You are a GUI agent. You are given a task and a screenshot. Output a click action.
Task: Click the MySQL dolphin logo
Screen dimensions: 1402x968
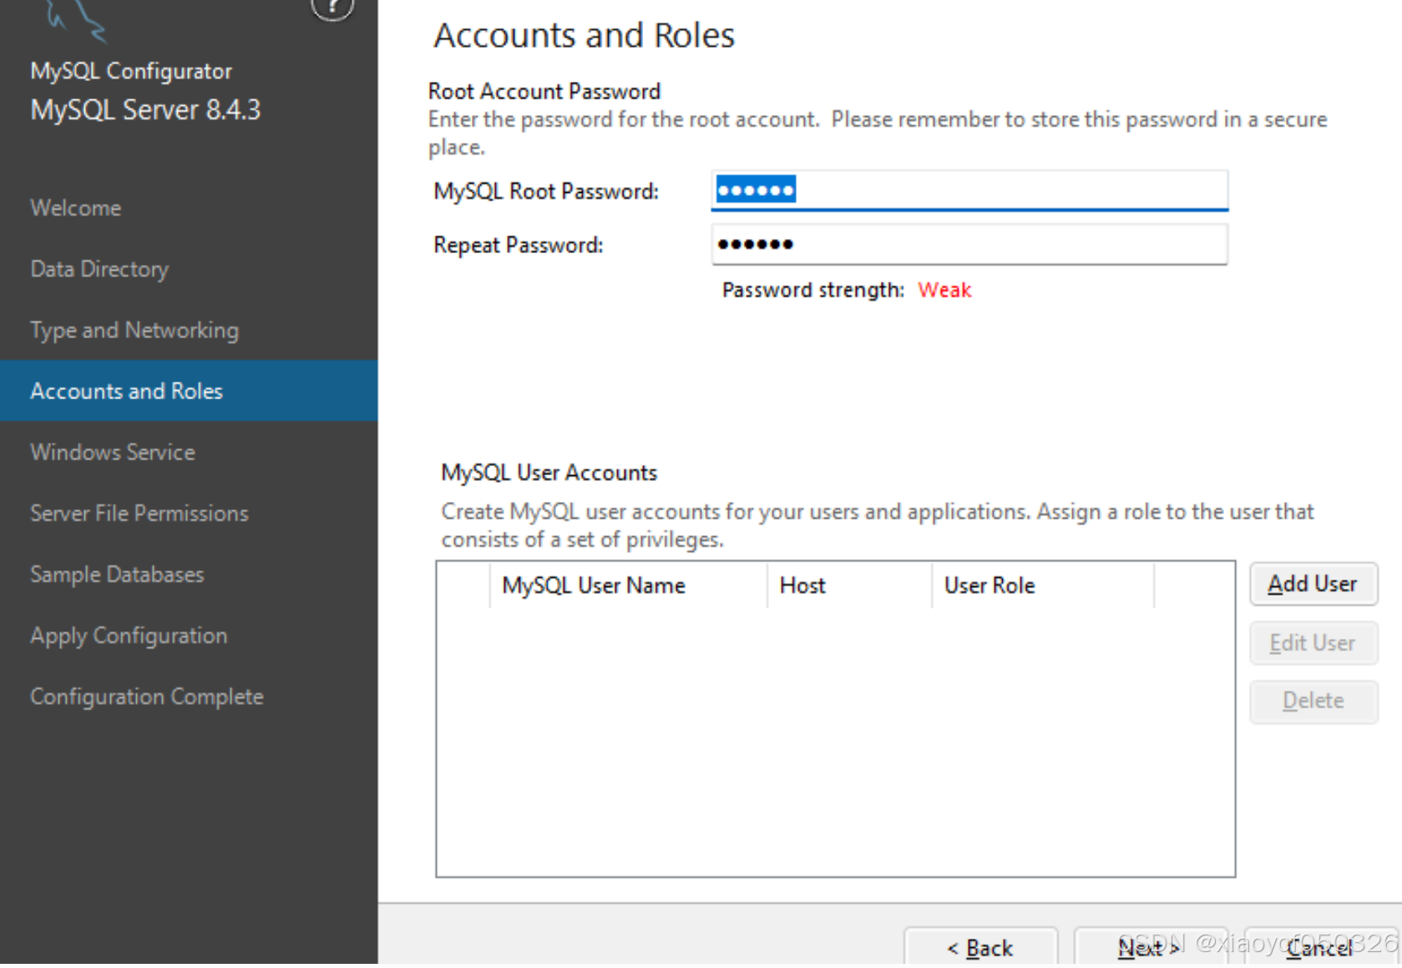tap(75, 20)
